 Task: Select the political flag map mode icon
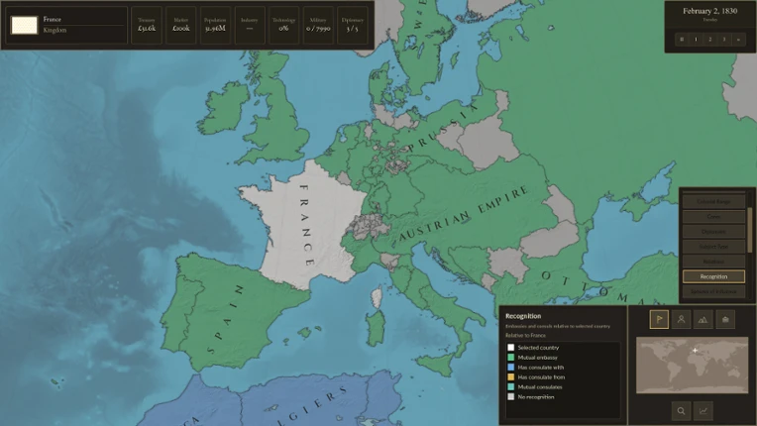(659, 319)
